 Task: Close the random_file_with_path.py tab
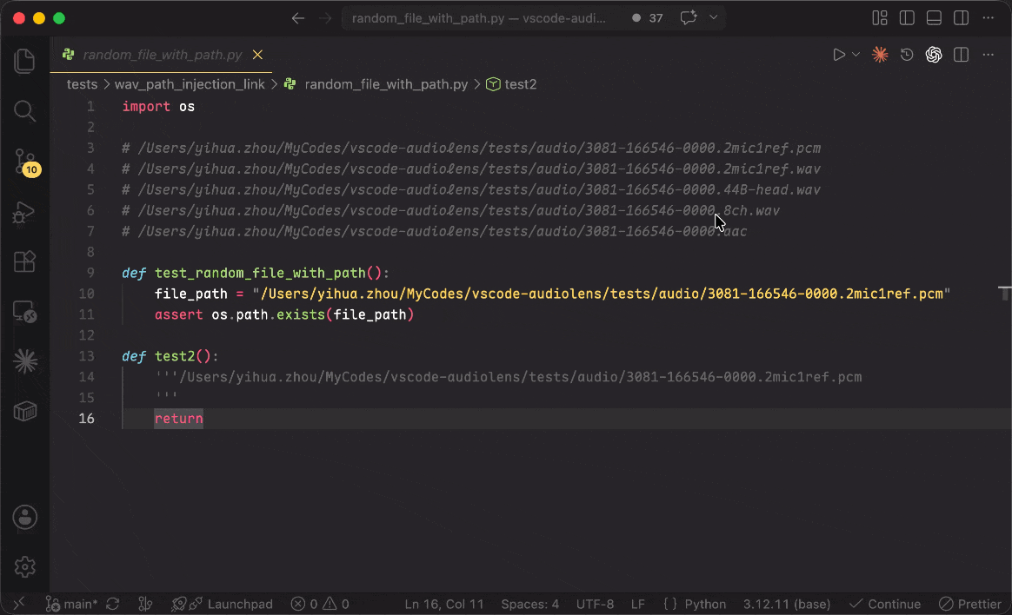pyautogui.click(x=257, y=55)
